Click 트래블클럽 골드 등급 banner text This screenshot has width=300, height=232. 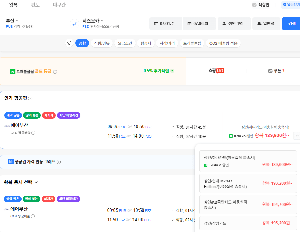click(34, 72)
